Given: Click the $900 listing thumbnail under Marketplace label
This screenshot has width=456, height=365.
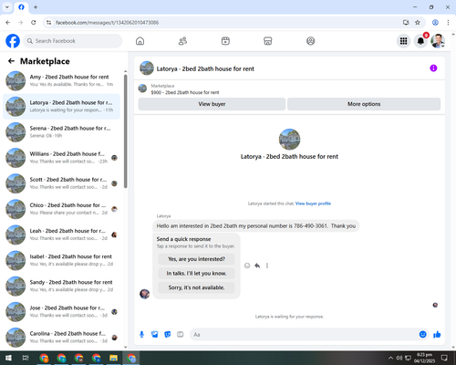Looking at the screenshot, I should pyautogui.click(x=142, y=89).
